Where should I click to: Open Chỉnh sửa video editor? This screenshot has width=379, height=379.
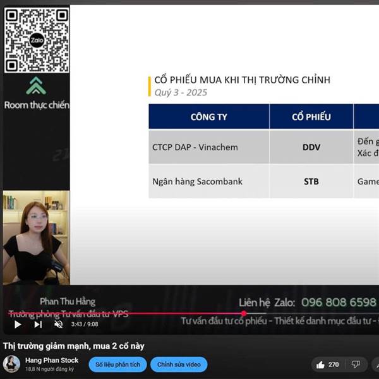tap(179, 364)
